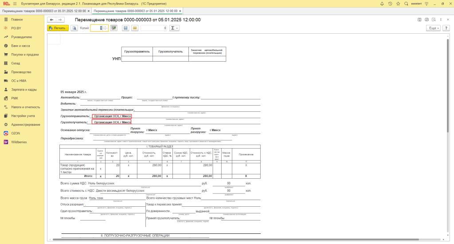
Task: Click the vertical scrollbar of the document
Action: pyautogui.click(x=448, y=86)
